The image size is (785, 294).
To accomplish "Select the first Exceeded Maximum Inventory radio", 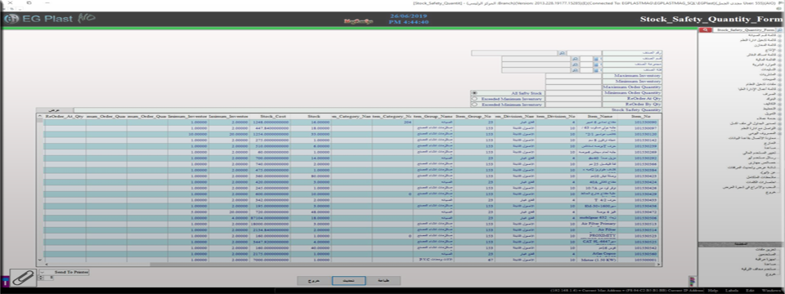I will [474, 99].
